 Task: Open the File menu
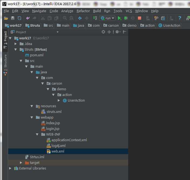tap(6, 11)
